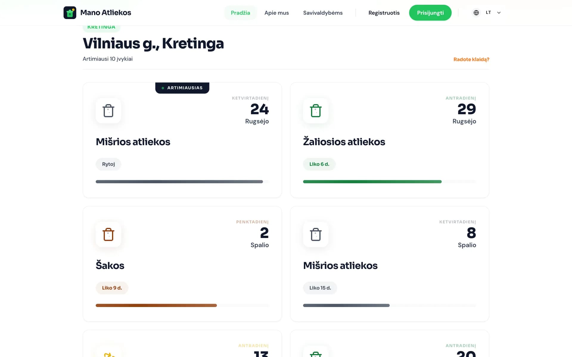Click the Registruotis link

coord(384,13)
